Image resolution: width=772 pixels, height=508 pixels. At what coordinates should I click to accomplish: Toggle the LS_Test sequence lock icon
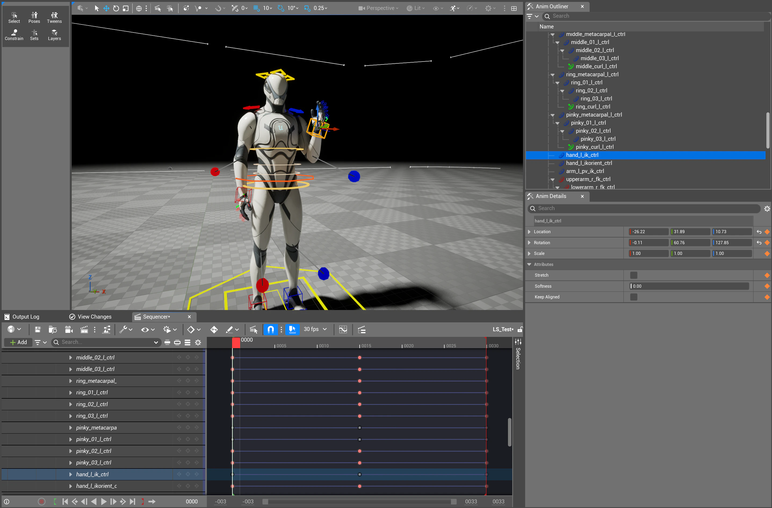(x=520, y=330)
